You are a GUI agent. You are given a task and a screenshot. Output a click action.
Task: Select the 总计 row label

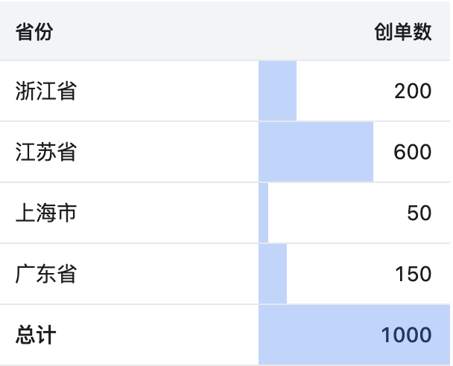point(36,335)
